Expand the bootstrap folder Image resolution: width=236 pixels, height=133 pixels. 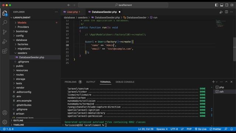click(35, 31)
